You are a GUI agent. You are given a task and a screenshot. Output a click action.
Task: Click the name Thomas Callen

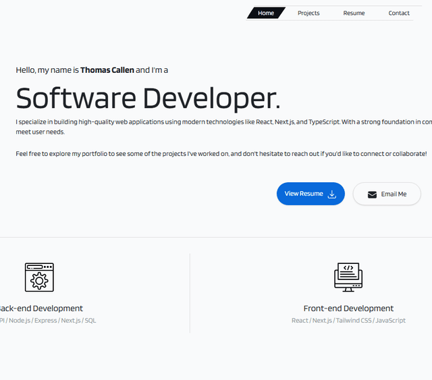[107, 70]
